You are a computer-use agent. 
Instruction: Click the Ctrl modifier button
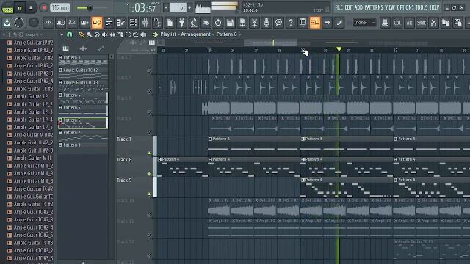tap(397, 23)
